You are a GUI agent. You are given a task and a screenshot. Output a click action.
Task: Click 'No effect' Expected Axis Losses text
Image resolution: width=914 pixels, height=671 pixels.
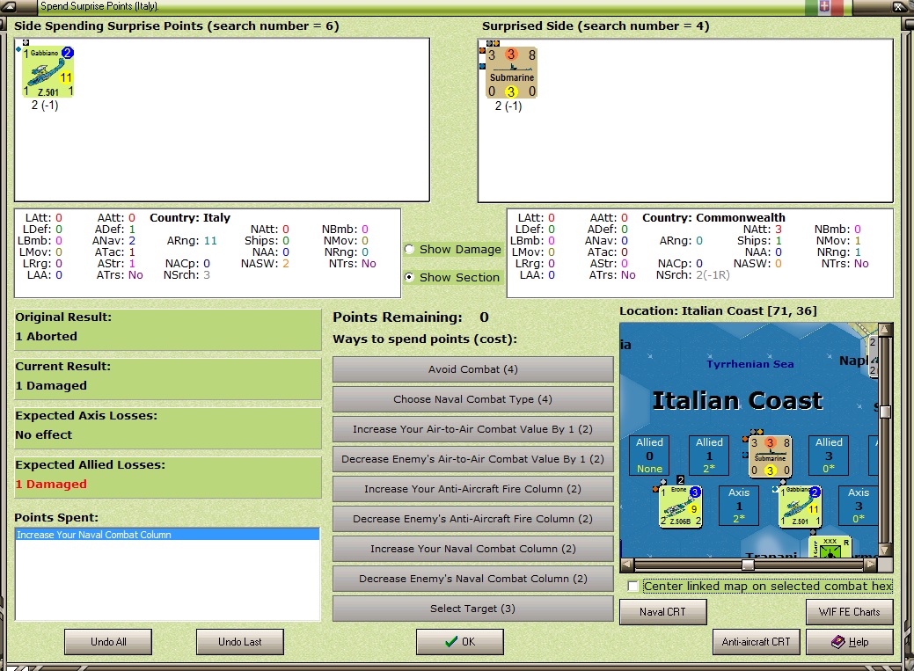coord(44,435)
